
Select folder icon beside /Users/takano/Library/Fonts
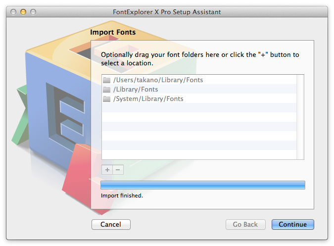point(106,80)
